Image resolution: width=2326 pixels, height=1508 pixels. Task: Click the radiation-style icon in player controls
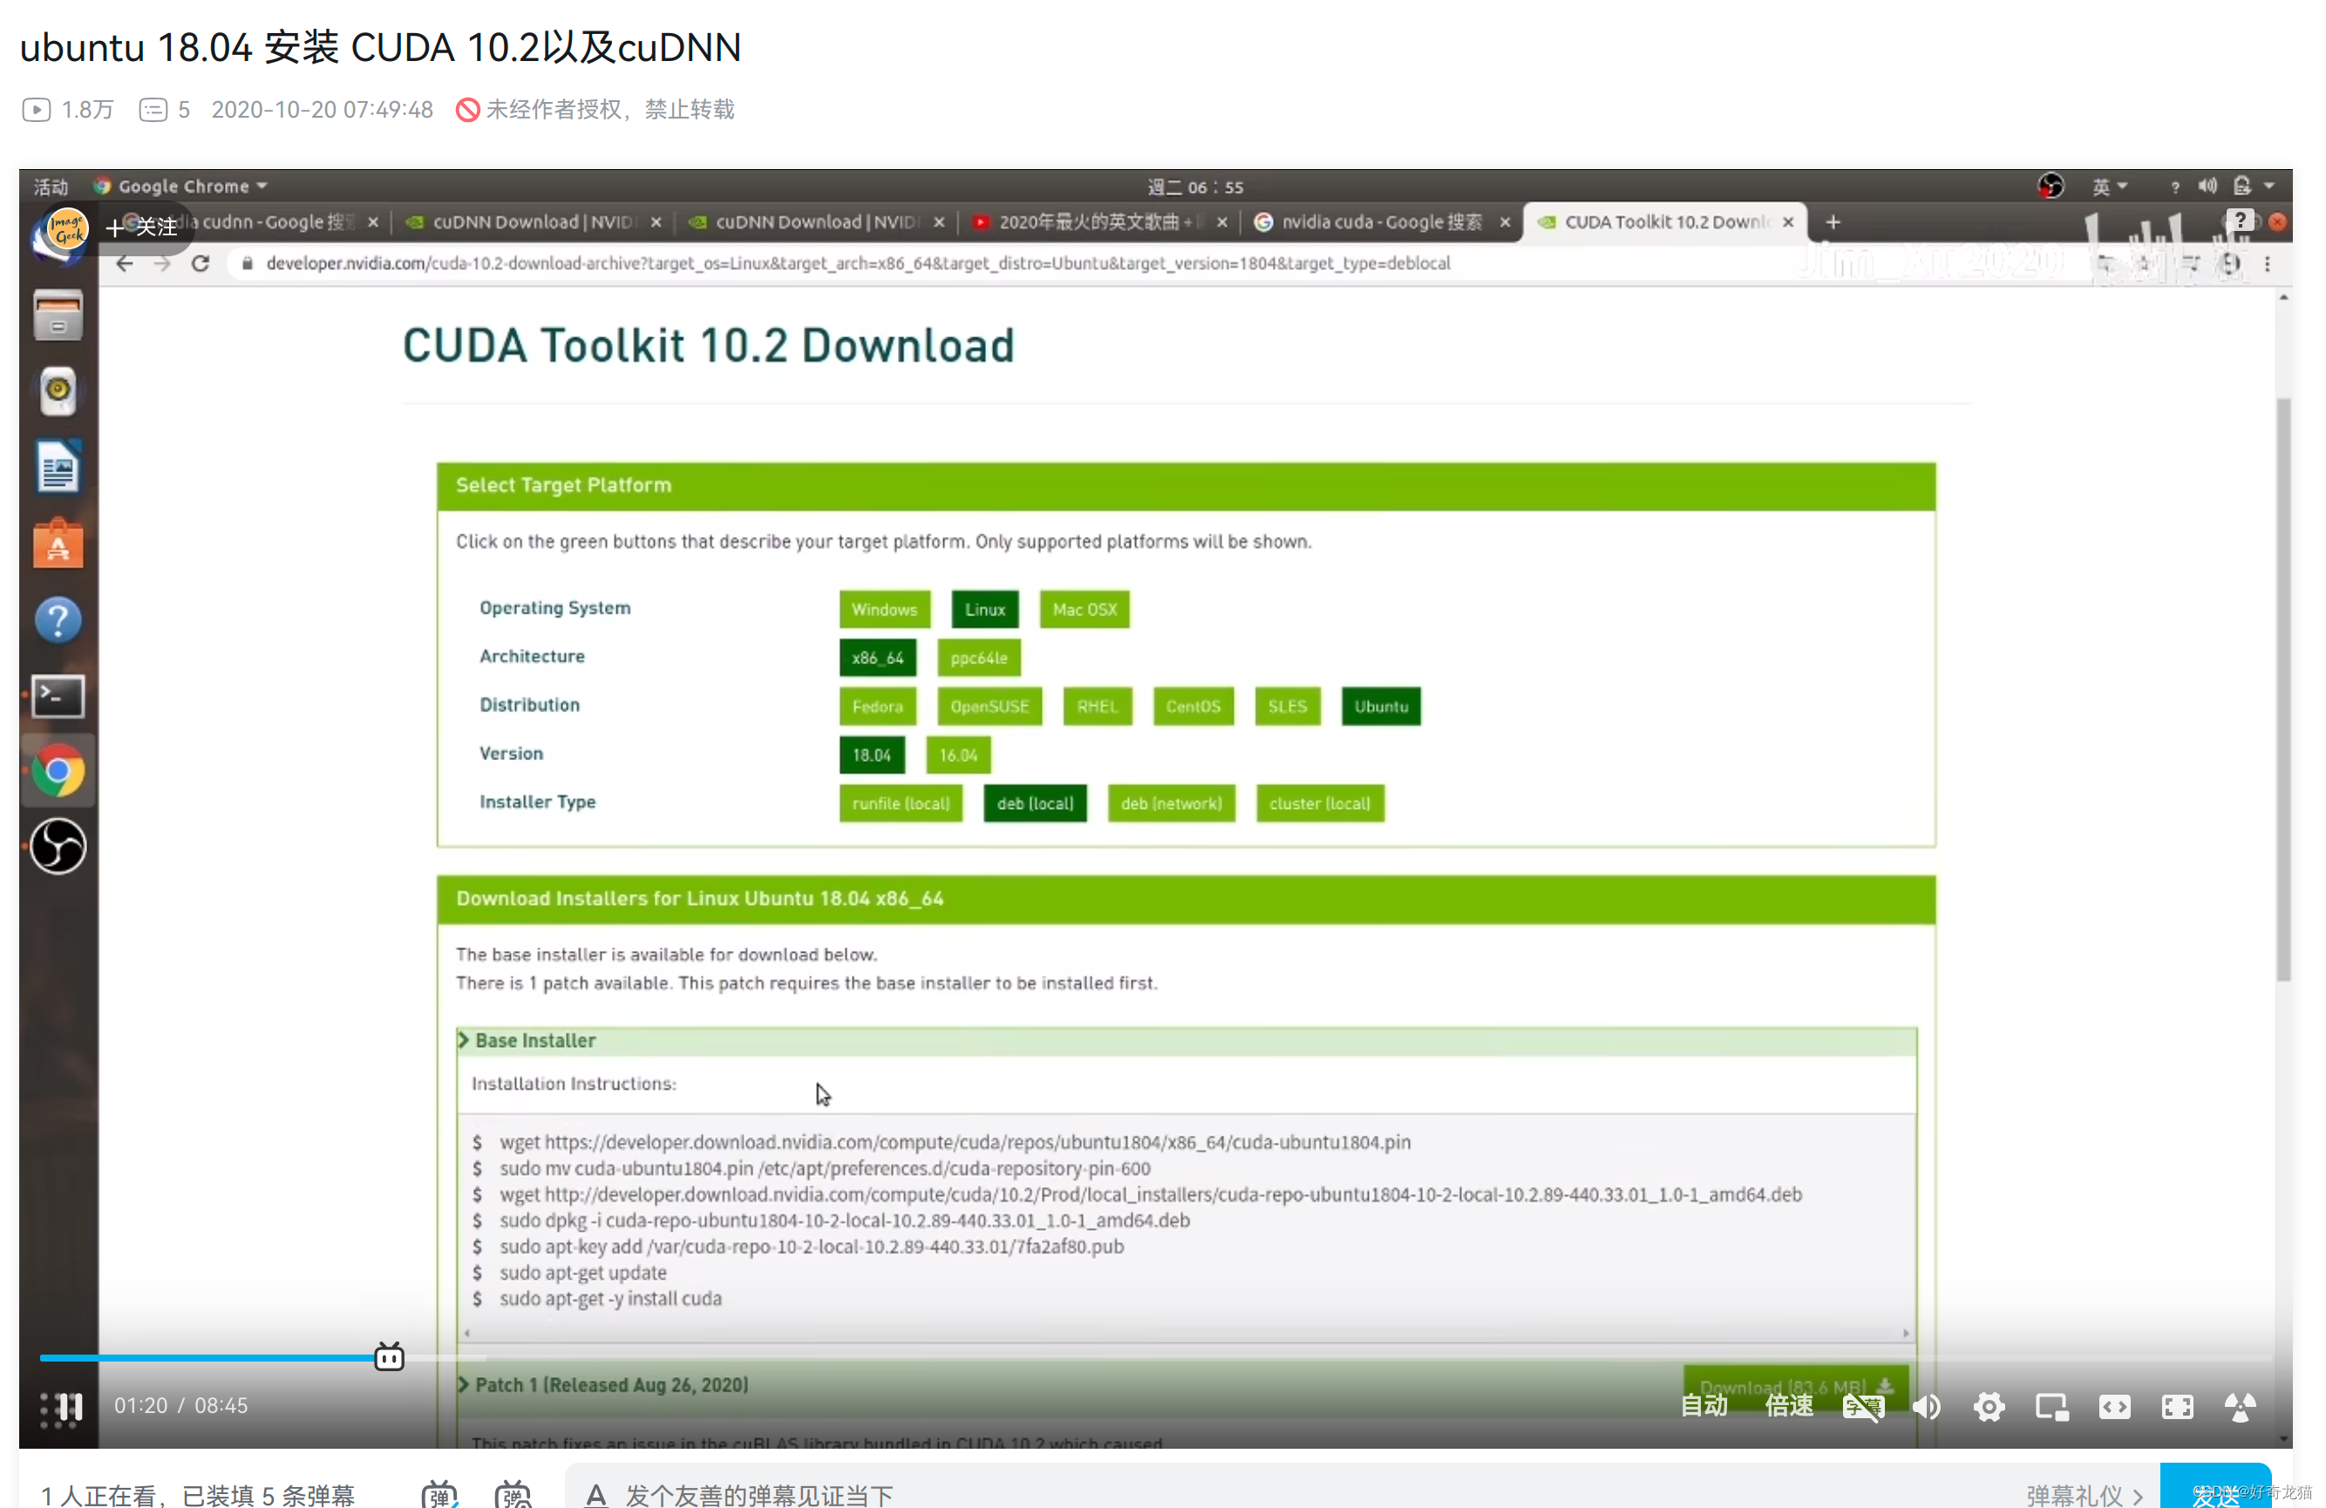(2240, 1406)
